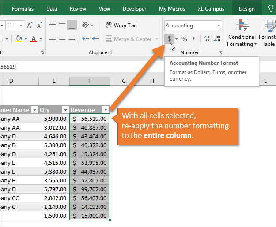This screenshot has height=227, width=276.
Task: Click the Accounting Number Format dollar icon
Action: tap(169, 39)
